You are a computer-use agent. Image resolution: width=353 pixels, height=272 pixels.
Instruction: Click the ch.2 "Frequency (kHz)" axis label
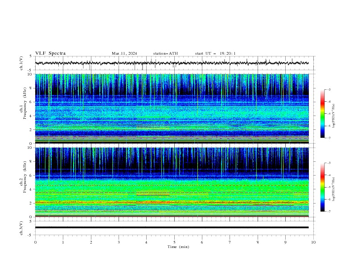tap(25, 177)
